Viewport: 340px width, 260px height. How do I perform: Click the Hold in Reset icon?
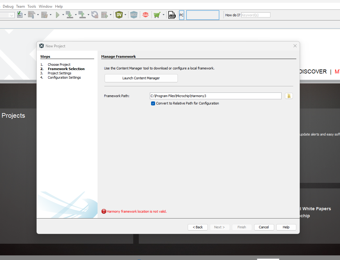pos(95,15)
